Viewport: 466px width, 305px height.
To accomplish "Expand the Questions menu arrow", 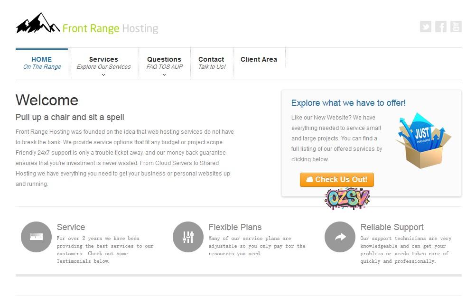I will point(164,75).
